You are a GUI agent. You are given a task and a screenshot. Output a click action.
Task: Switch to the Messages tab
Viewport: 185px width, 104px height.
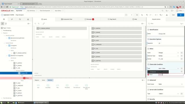(89, 19)
